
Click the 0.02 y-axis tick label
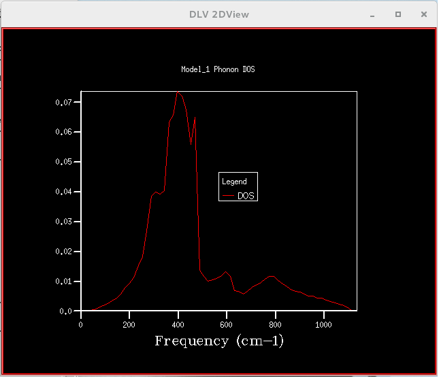pyautogui.click(x=63, y=252)
